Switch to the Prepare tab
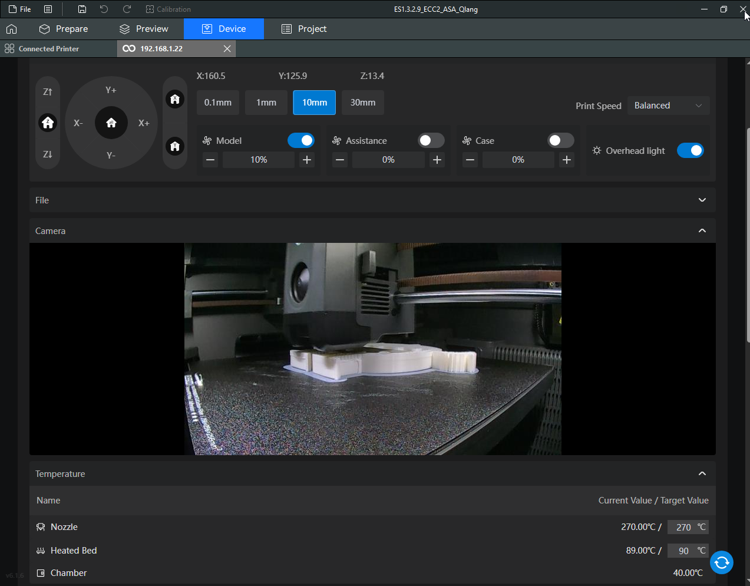The width and height of the screenshot is (750, 586). (x=64, y=29)
